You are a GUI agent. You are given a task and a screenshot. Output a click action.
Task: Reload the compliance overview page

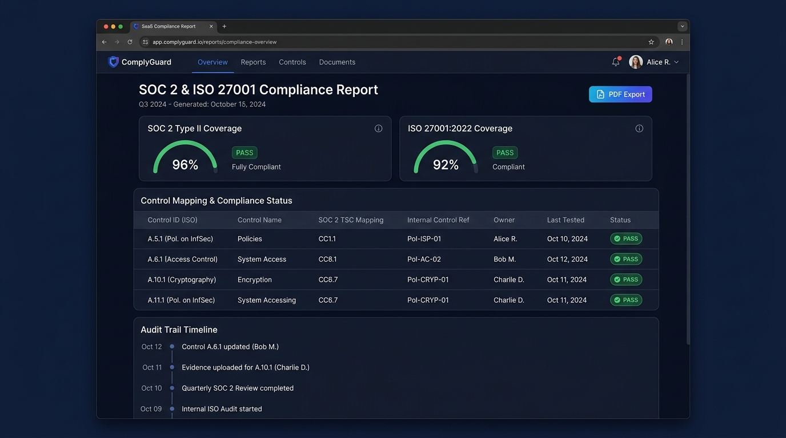click(130, 42)
